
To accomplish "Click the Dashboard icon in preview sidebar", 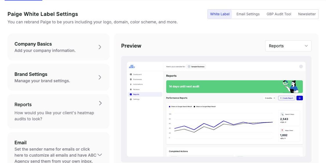I will click(131, 74).
